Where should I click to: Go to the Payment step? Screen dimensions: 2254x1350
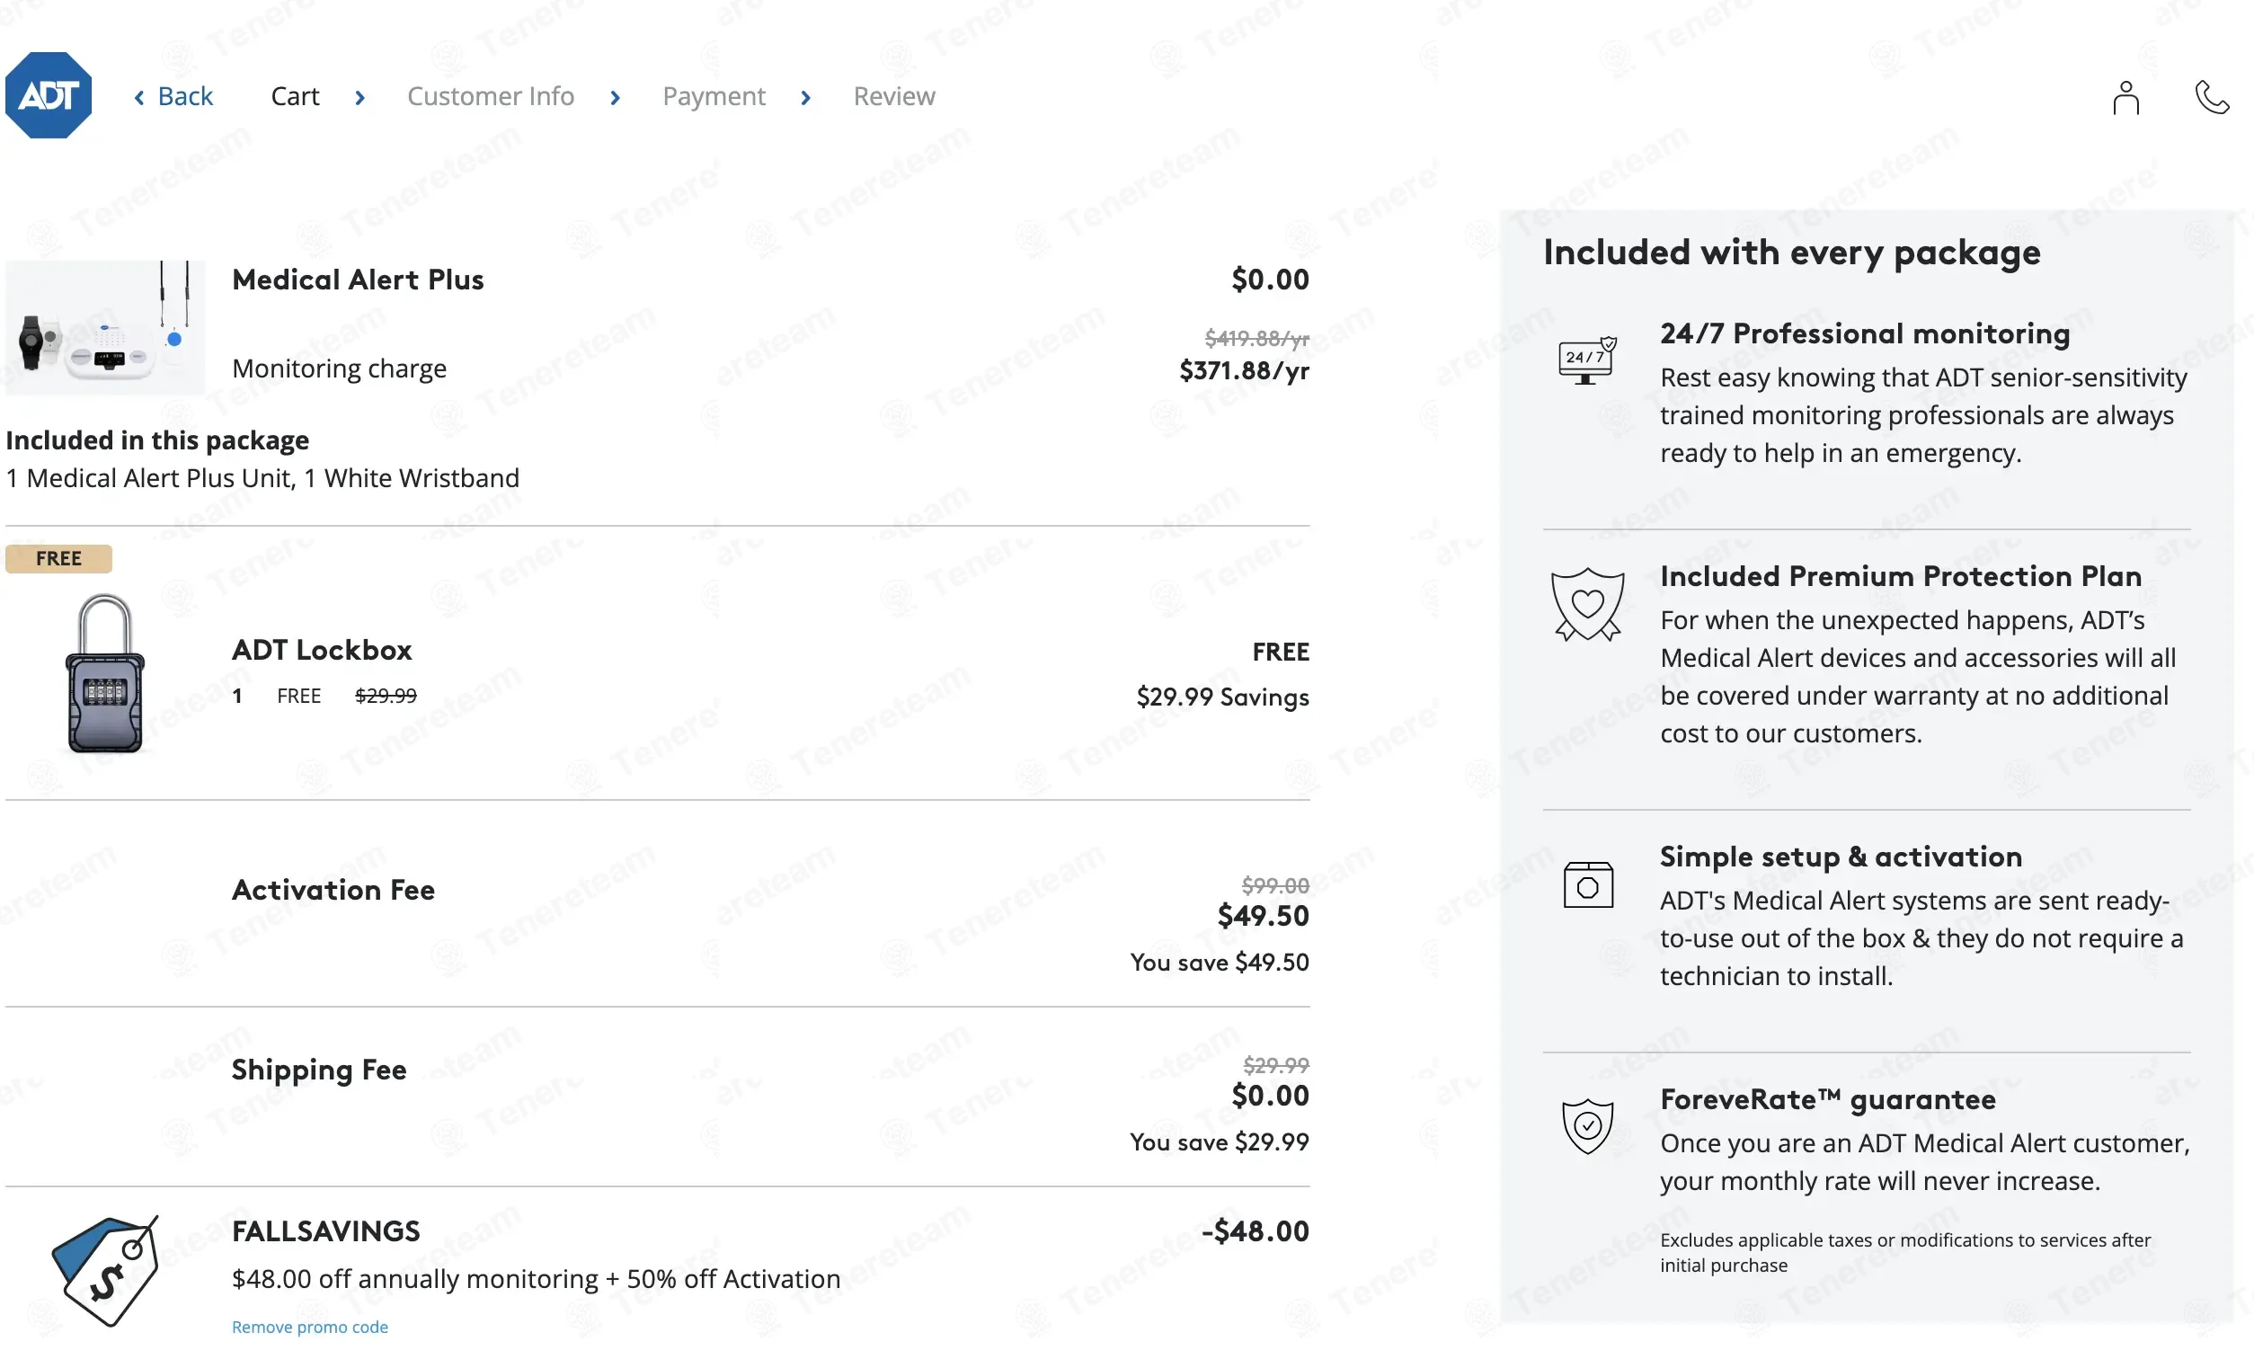click(713, 96)
